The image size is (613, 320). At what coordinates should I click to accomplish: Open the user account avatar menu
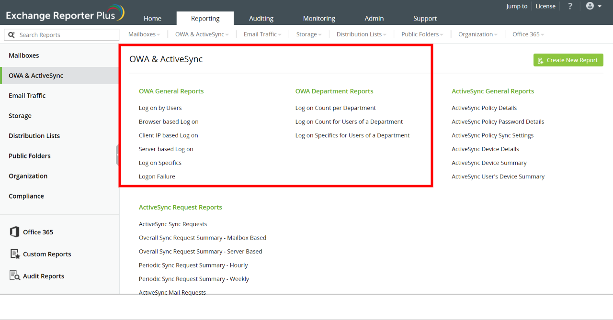(x=594, y=6)
